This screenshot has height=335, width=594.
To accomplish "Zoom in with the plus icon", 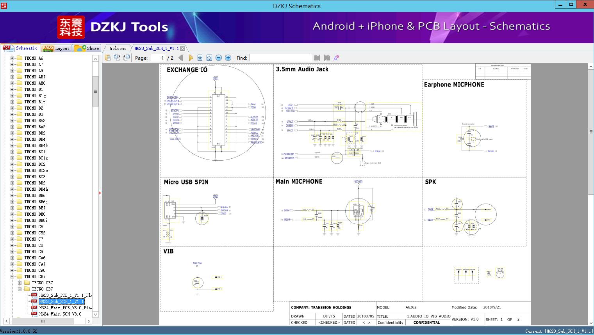I will tap(228, 58).
